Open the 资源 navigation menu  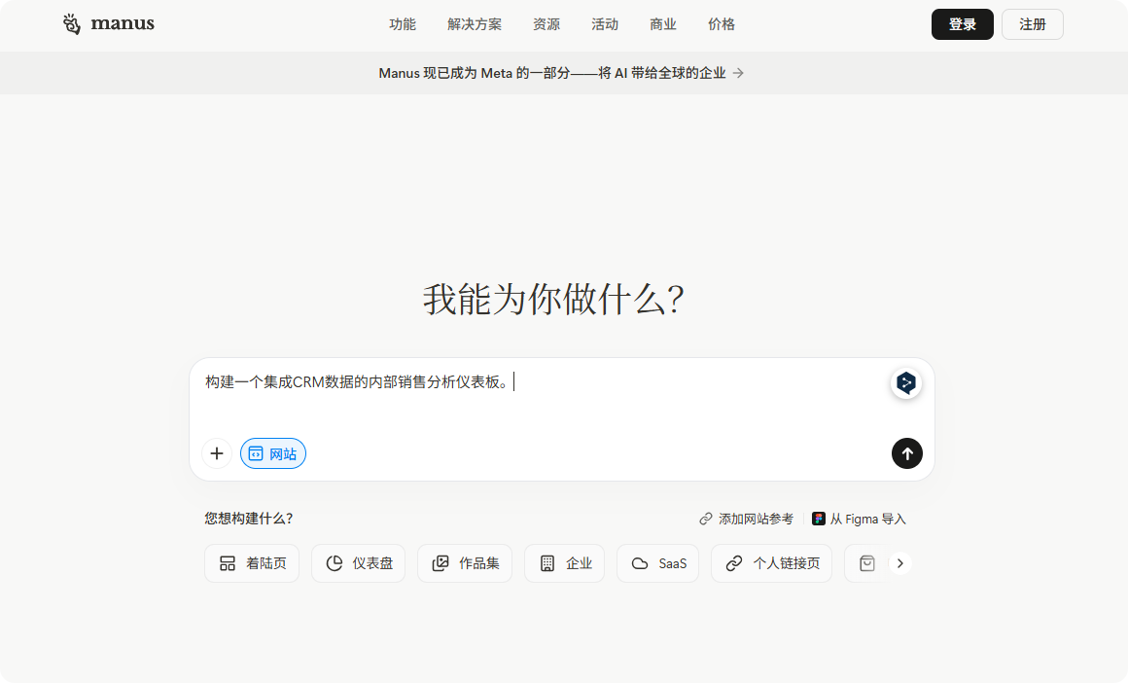point(546,24)
